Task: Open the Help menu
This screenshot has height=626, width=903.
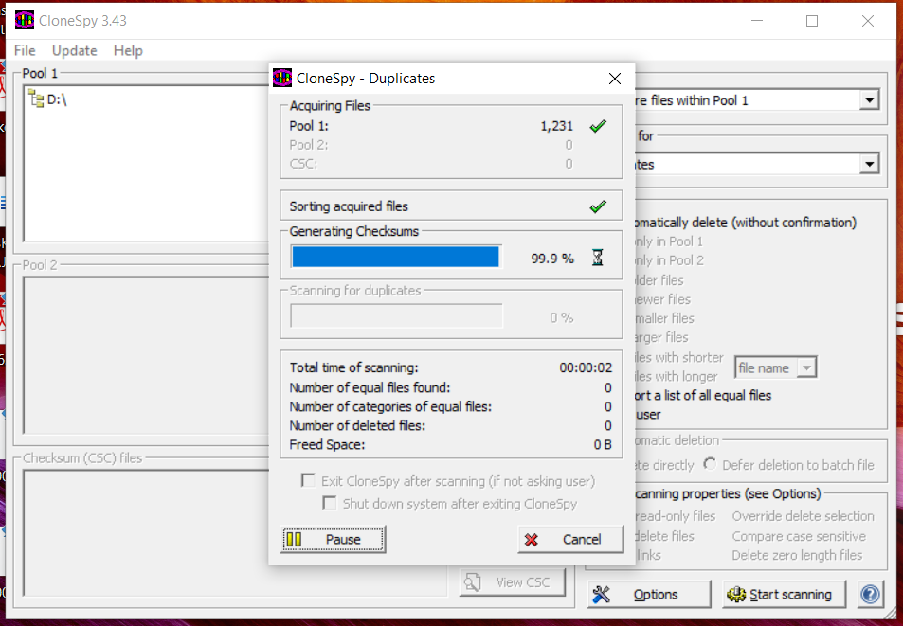Action: (x=128, y=50)
